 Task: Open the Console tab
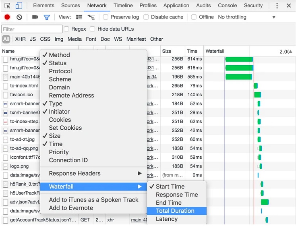tap(227, 6)
